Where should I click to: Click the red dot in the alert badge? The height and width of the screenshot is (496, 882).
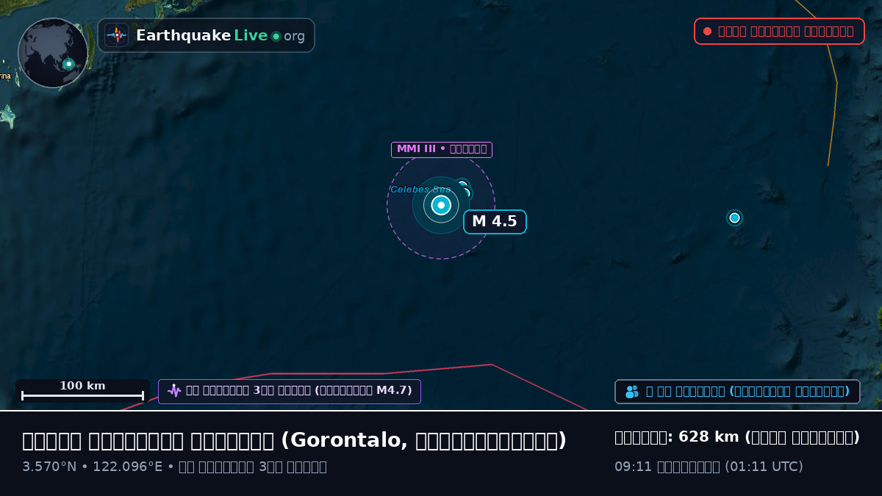coord(707,31)
